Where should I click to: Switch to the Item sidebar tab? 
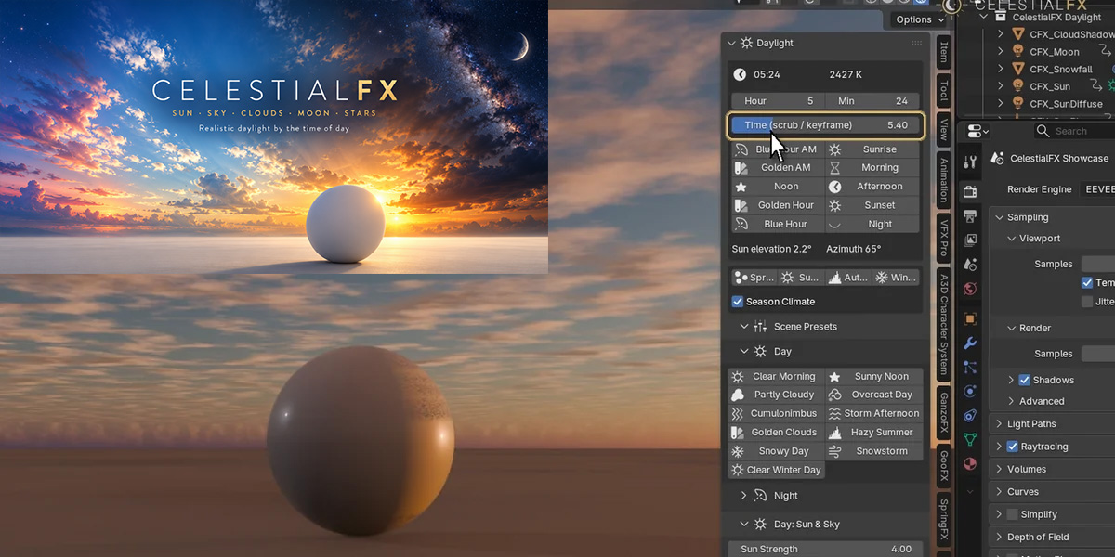click(x=943, y=52)
